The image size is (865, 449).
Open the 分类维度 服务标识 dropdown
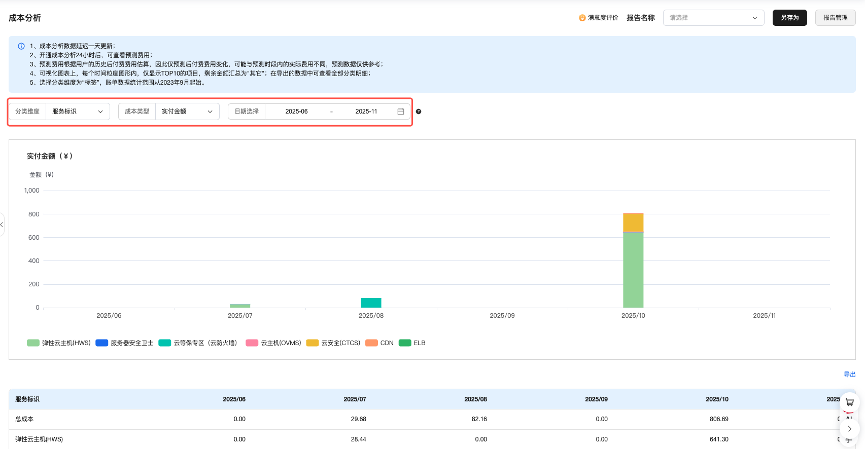[78, 111]
